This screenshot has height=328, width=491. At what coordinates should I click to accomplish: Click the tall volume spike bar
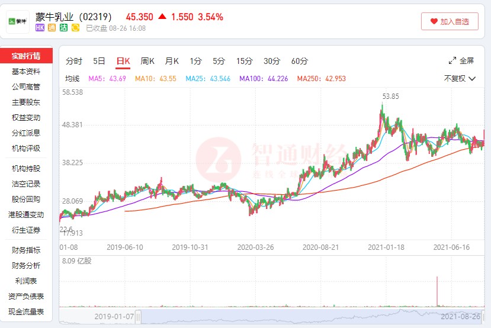click(437, 291)
